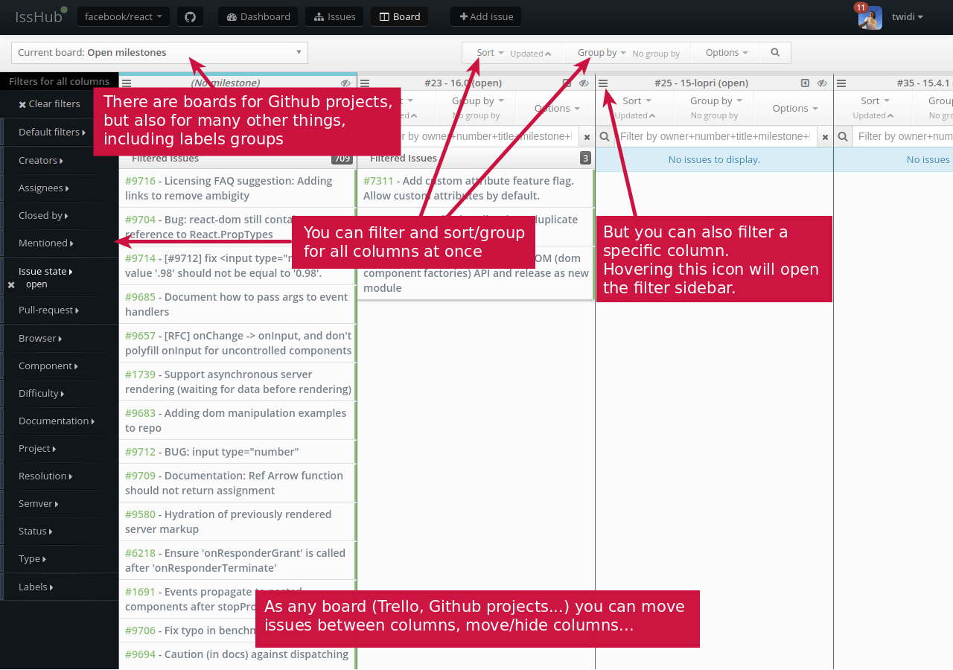
Task: Open issue #9657 RFC onChange -> onInput
Action: pyautogui.click(x=237, y=343)
